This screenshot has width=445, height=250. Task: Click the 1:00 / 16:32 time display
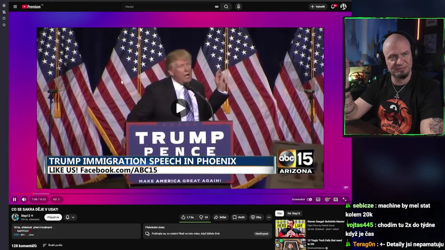point(39,199)
